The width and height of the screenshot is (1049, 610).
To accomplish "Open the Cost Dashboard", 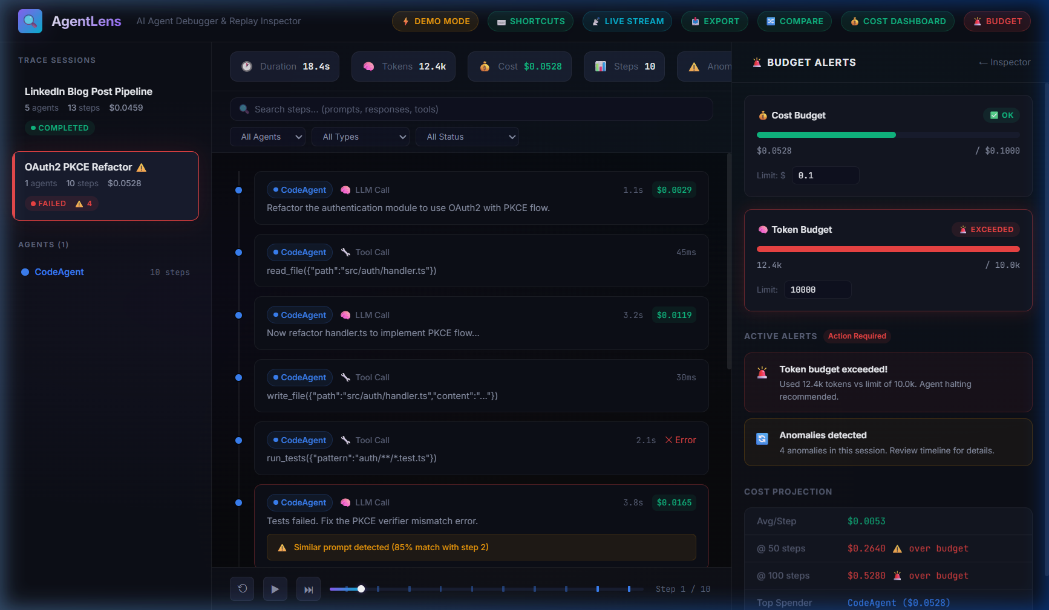I will point(898,21).
